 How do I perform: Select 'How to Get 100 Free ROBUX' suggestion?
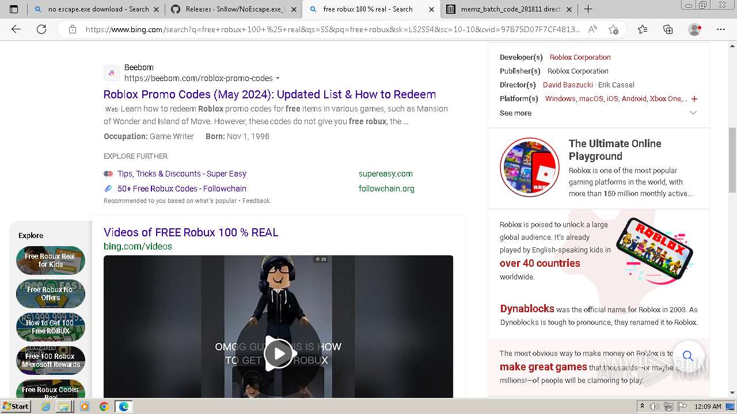point(51,327)
